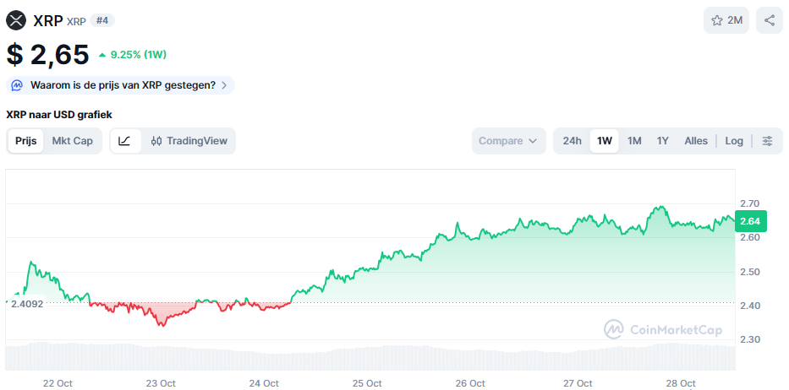Open chart settings sliders icon
Viewport: 789px width, 390px height.
pyautogui.click(x=767, y=141)
